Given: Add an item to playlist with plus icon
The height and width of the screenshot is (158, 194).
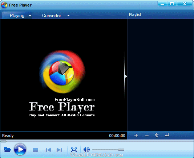Looking at the screenshot, I should pyautogui.click(x=136, y=135).
